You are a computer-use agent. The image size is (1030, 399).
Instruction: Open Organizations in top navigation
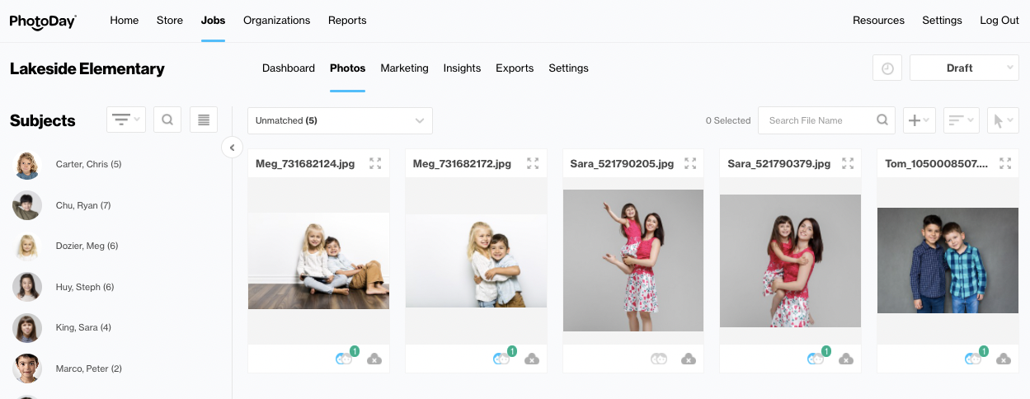click(277, 21)
